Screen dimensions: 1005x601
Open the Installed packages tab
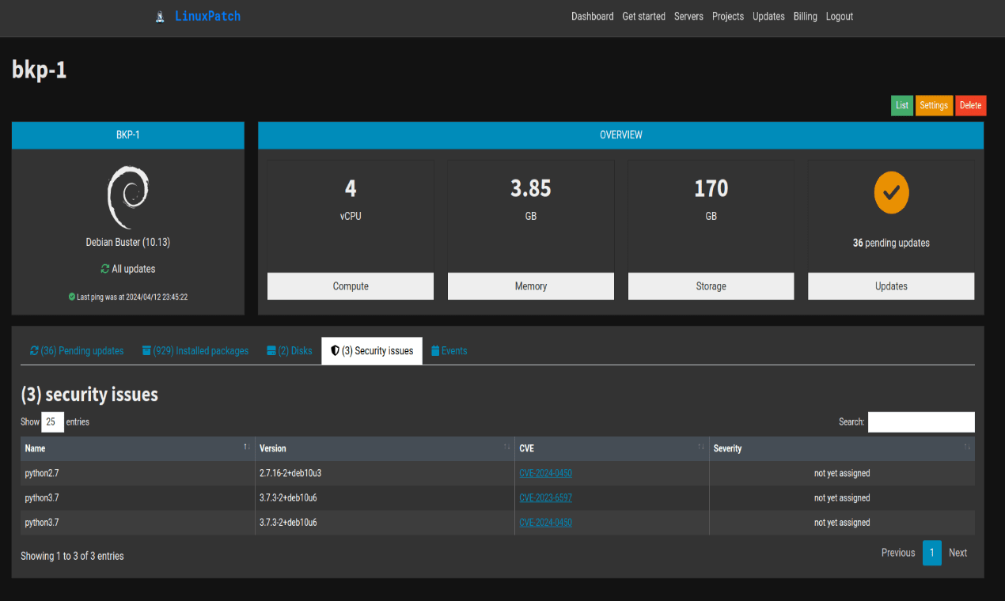point(195,351)
